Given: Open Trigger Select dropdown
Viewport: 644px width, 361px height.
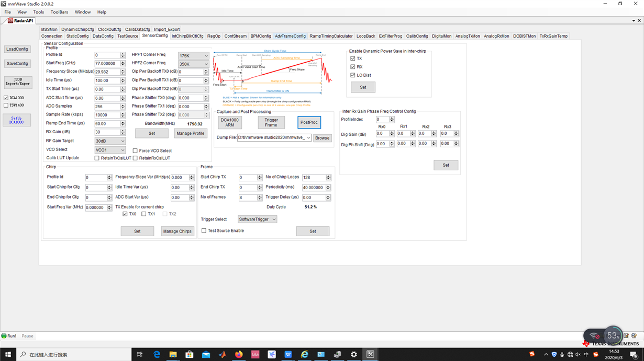Looking at the screenshot, I should pyautogui.click(x=257, y=219).
